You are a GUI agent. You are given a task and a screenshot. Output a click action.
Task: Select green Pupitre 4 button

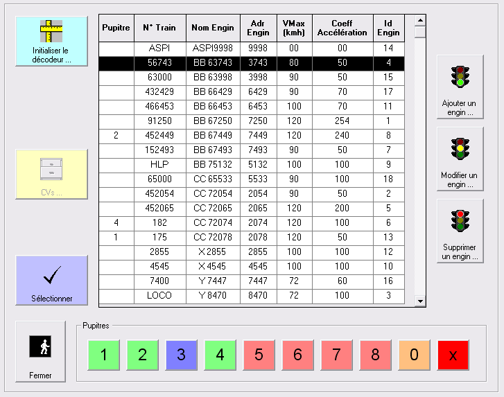220,355
